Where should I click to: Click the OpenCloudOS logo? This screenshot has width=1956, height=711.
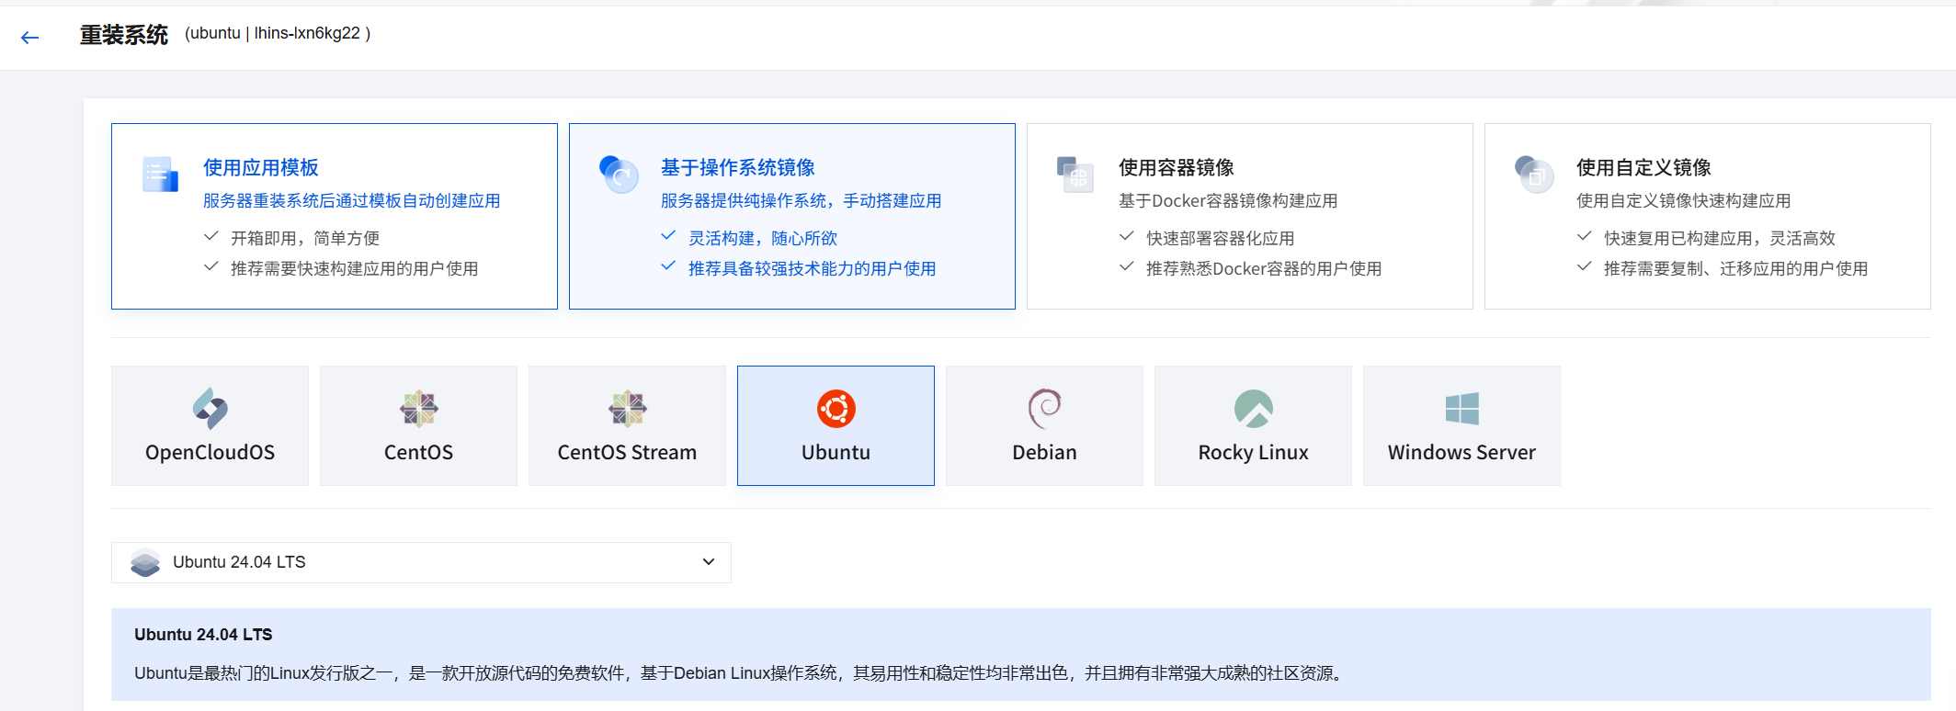(x=210, y=409)
